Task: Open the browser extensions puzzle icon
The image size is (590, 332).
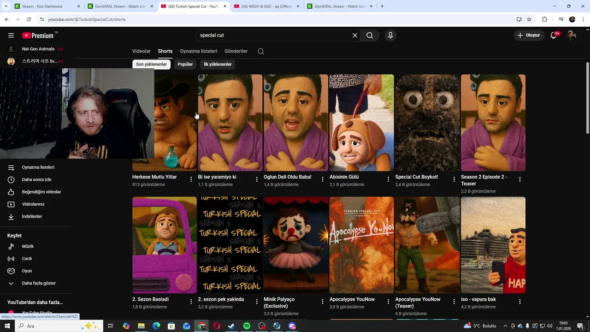Action: click(544, 19)
